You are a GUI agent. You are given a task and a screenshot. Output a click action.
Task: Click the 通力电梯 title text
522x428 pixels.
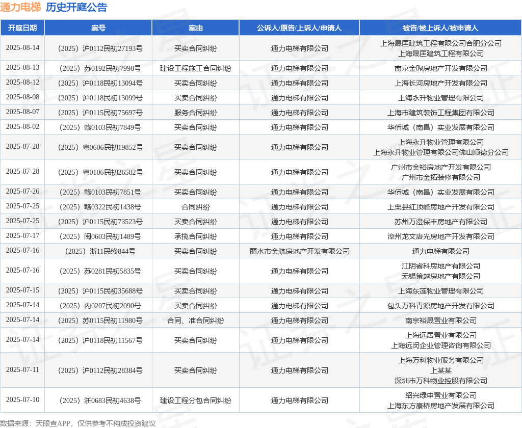coord(20,7)
